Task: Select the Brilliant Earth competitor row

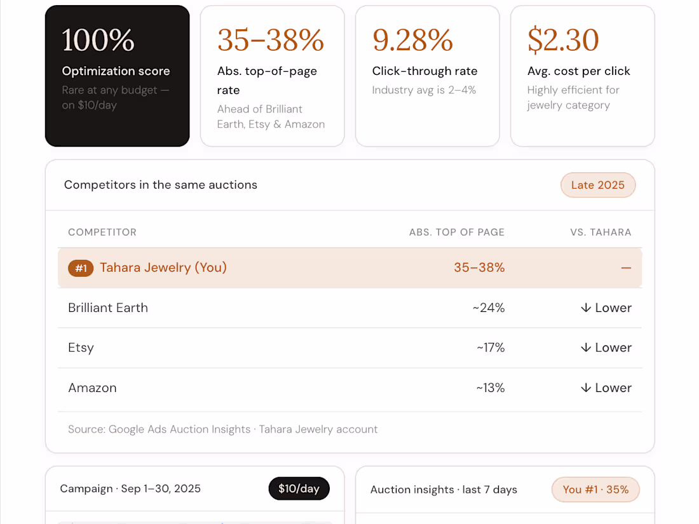Action: [350, 308]
